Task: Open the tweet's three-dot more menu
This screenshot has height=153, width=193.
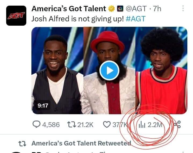Action: point(183,8)
